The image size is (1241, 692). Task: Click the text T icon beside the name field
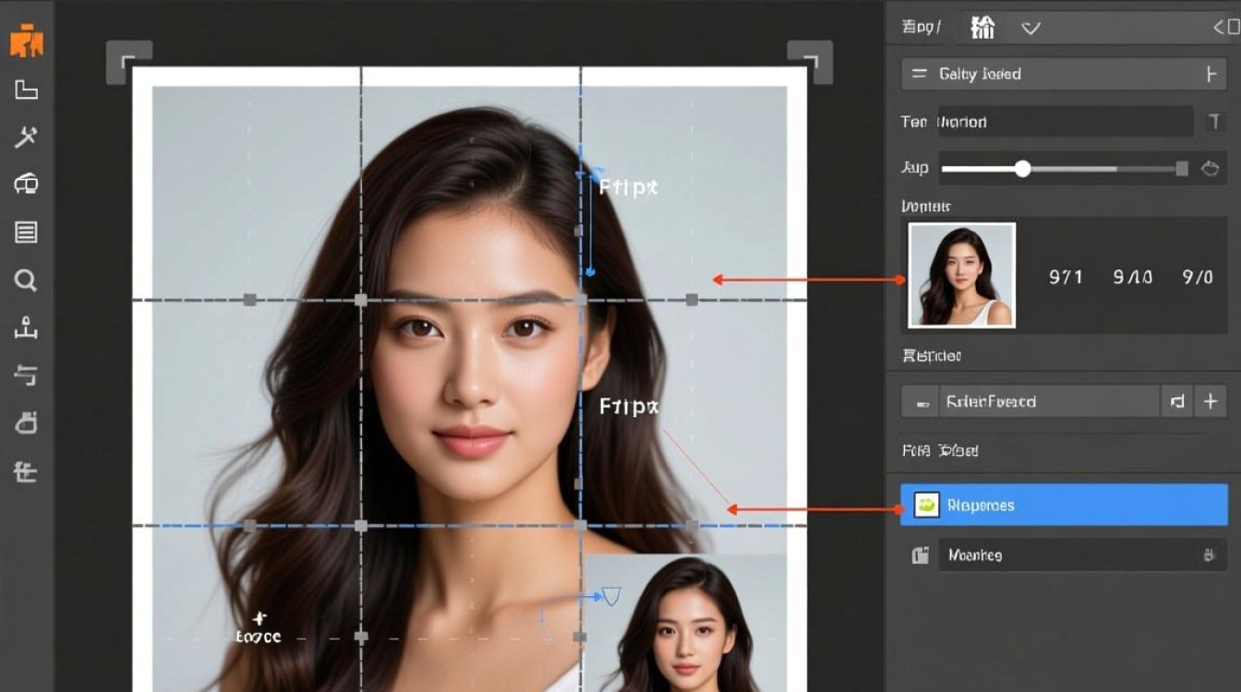tap(1216, 122)
